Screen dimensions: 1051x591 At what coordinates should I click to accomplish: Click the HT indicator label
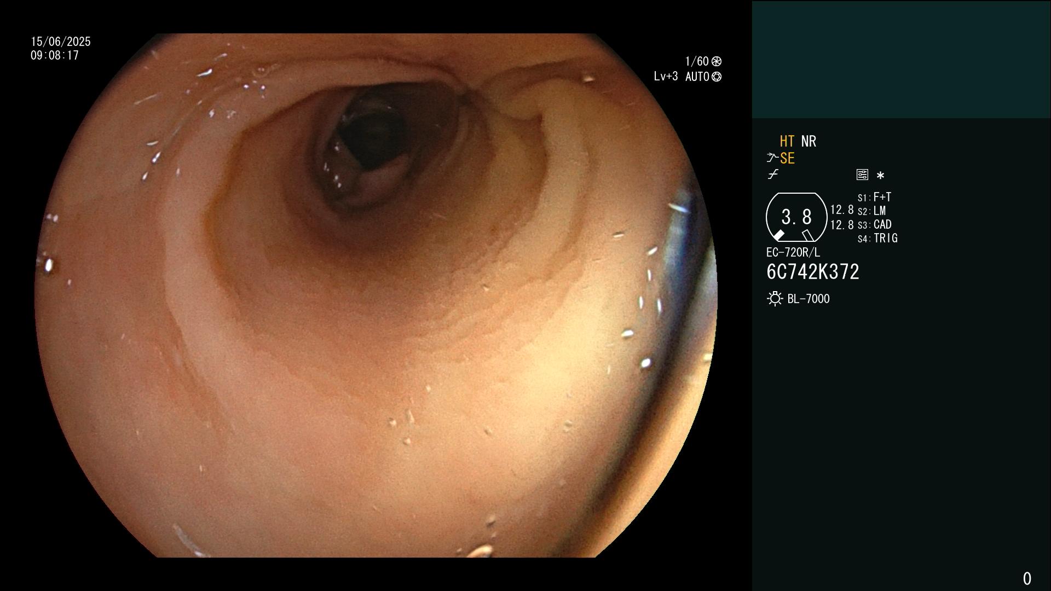click(x=787, y=141)
